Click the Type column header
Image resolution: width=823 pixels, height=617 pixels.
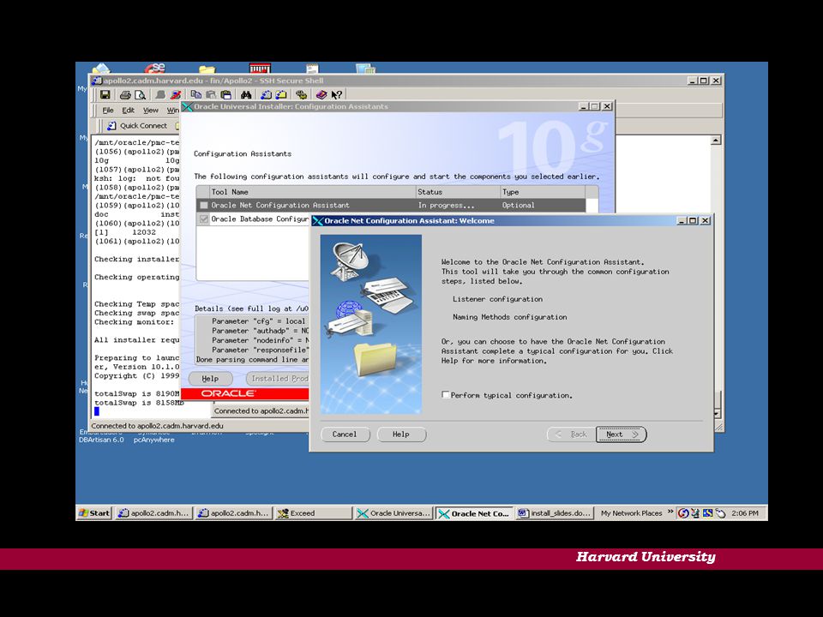pyautogui.click(x=543, y=192)
